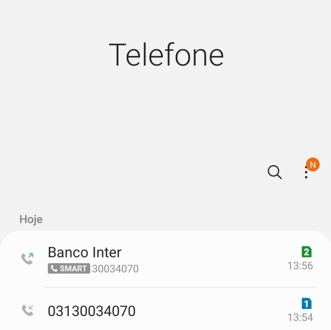Tap the divider line between call entries

coord(180,287)
